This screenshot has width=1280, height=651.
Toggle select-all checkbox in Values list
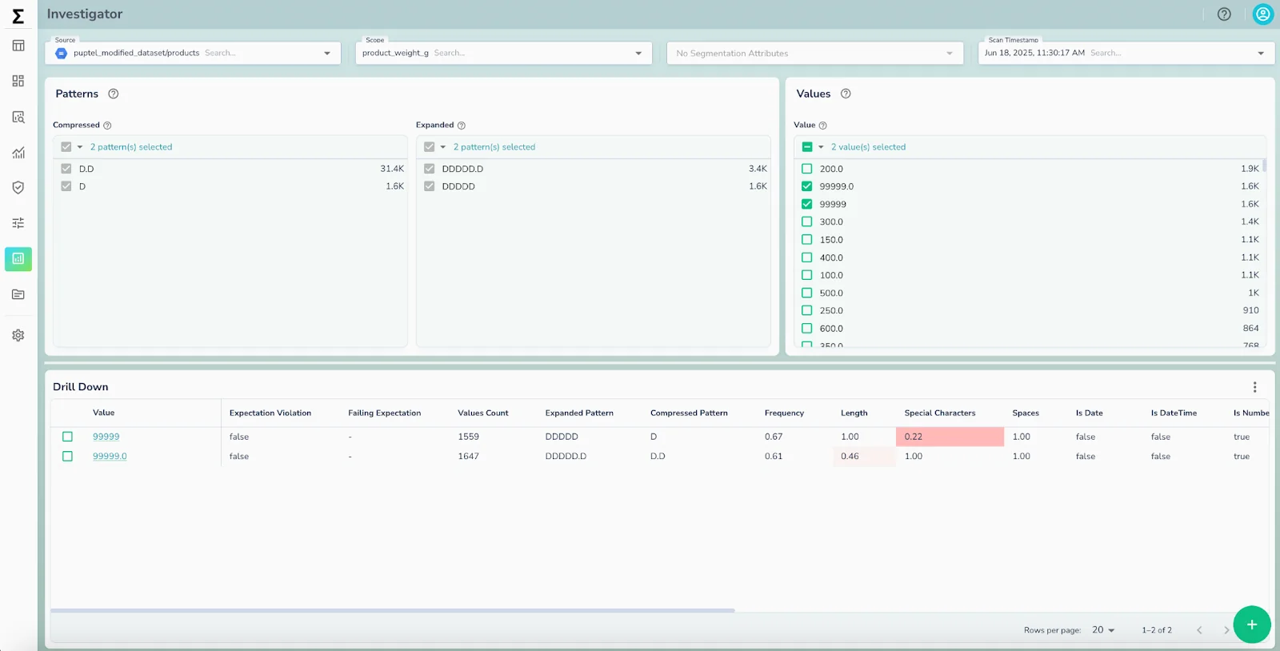click(807, 147)
